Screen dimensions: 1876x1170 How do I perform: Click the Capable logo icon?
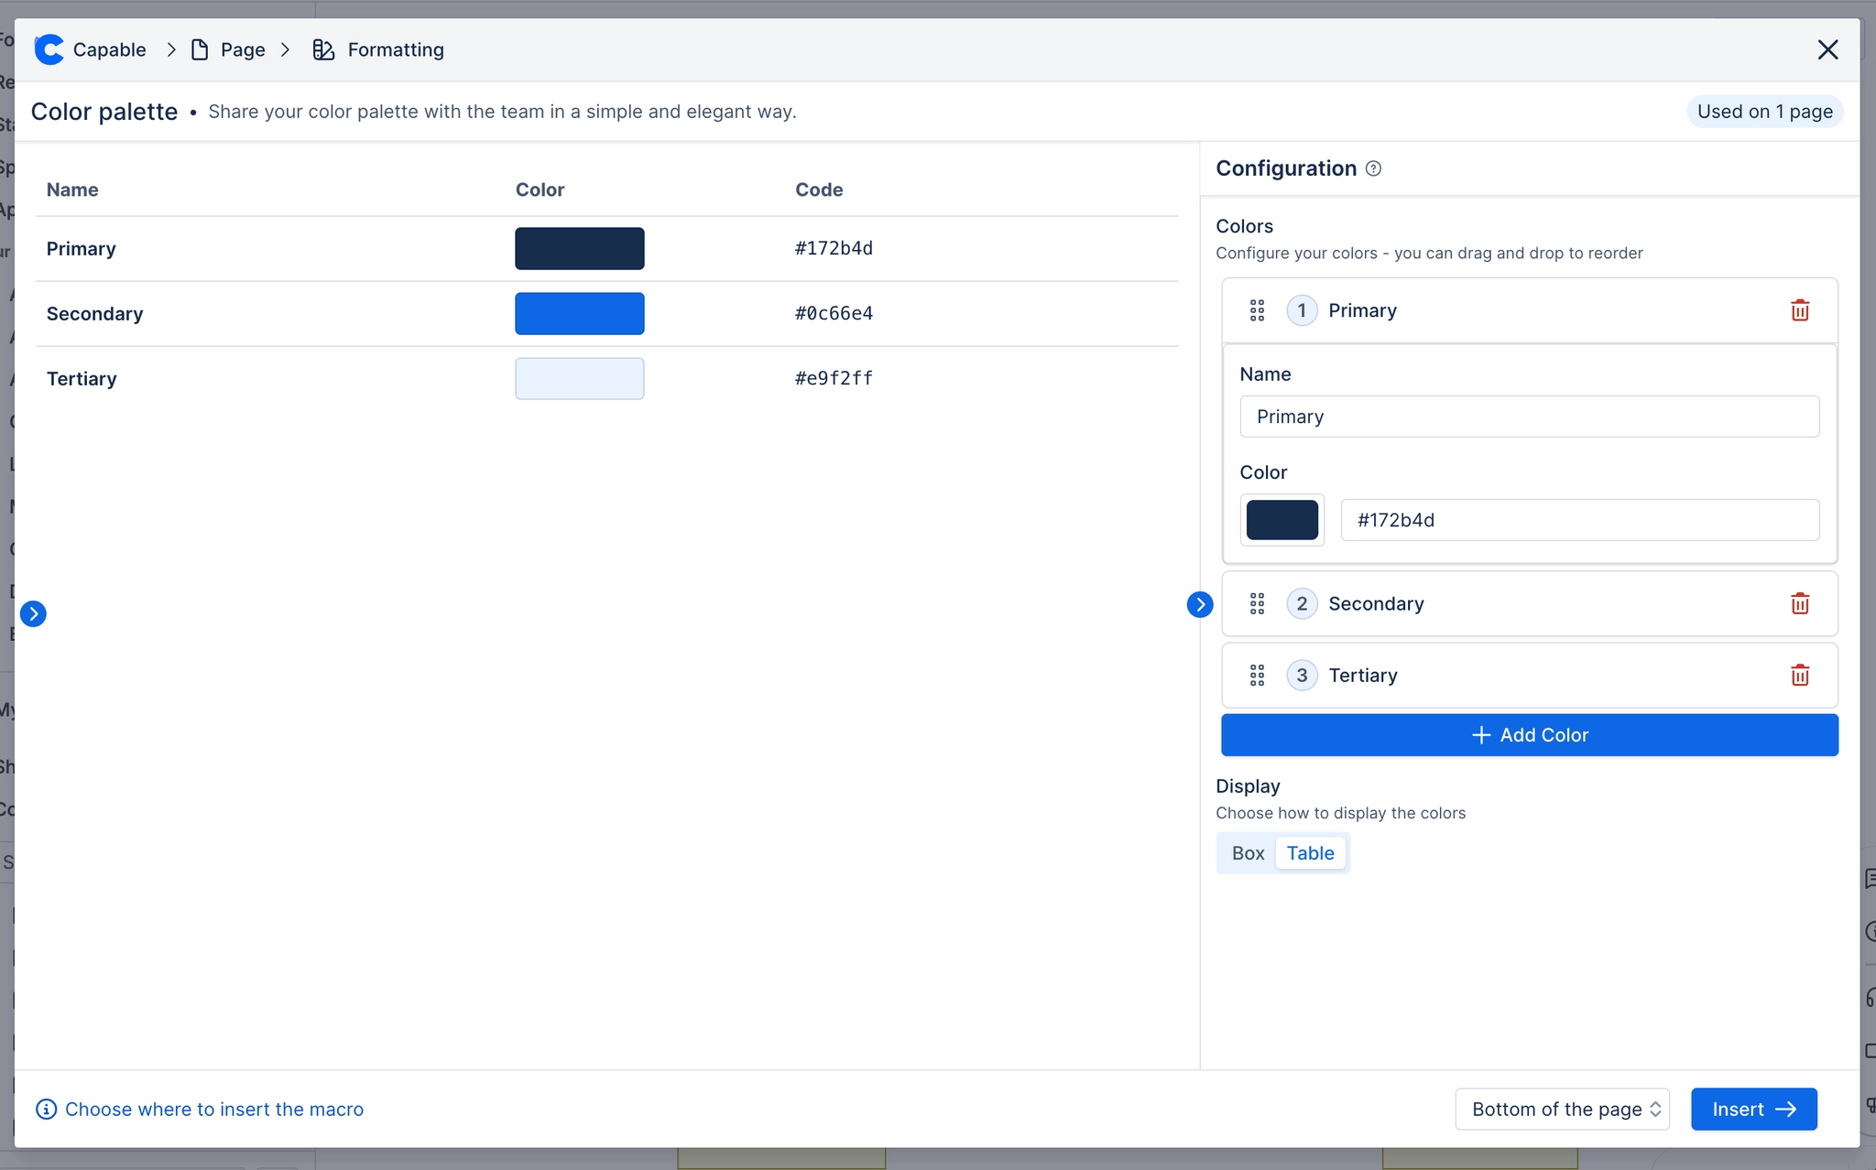click(49, 49)
